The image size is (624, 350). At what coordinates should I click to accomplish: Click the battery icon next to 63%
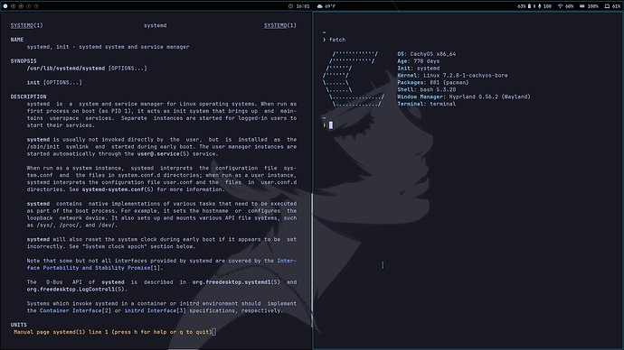point(529,6)
